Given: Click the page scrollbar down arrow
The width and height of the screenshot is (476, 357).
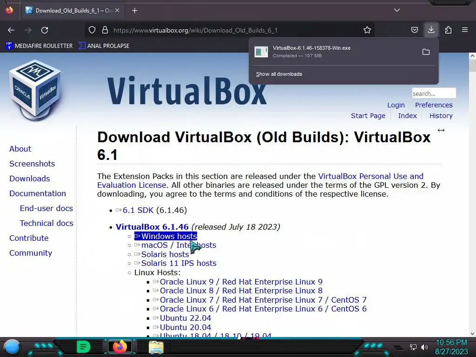Looking at the screenshot, I should [x=472, y=334].
